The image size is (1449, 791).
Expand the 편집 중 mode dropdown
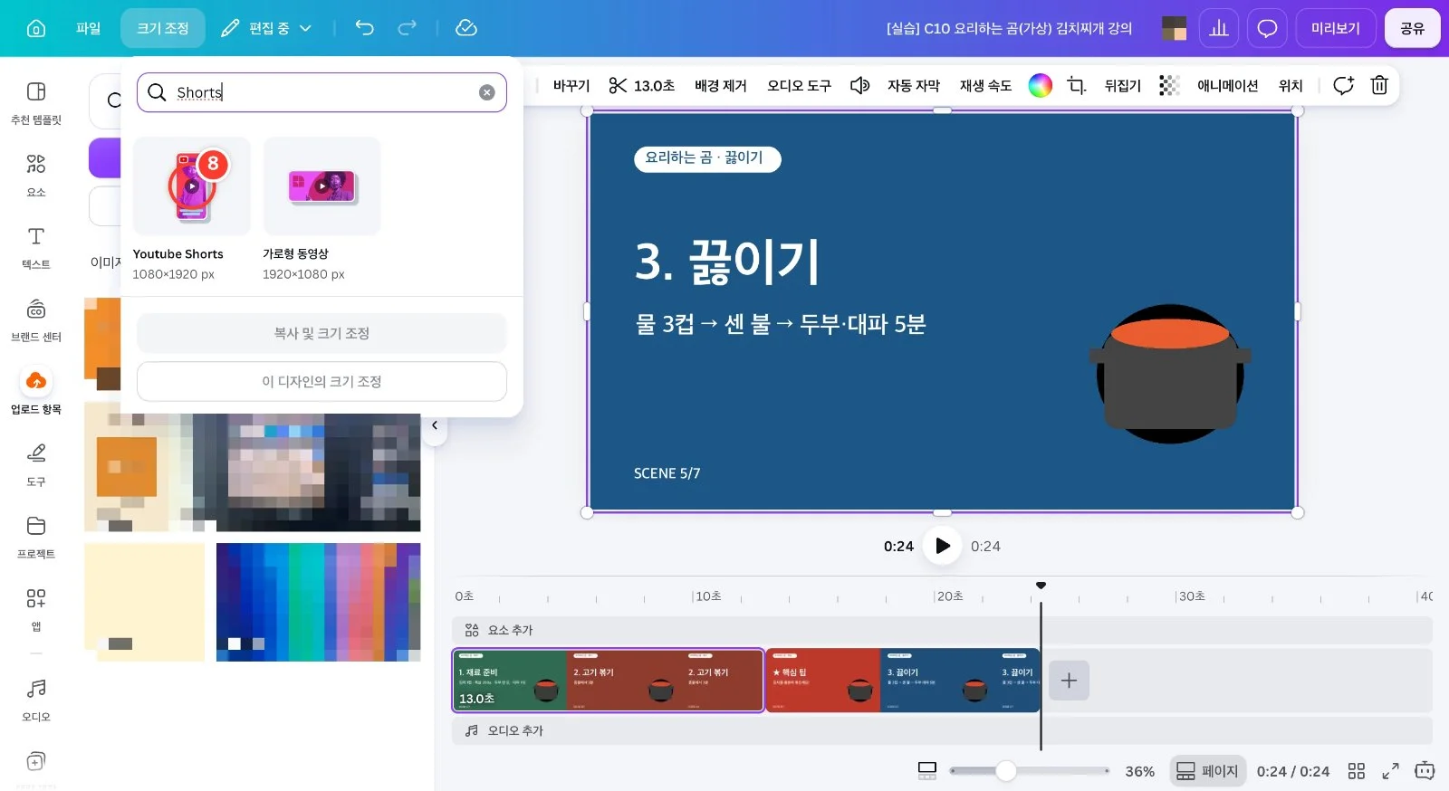(x=266, y=28)
